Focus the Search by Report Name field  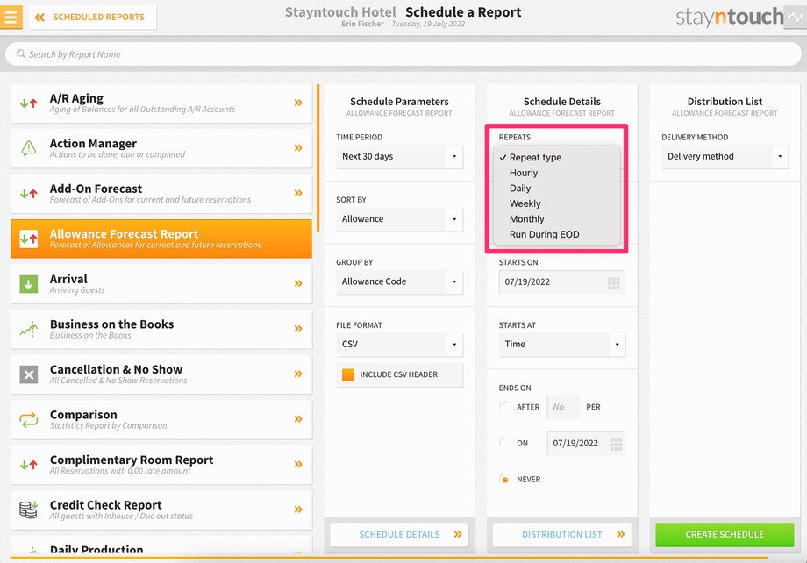[x=403, y=54]
